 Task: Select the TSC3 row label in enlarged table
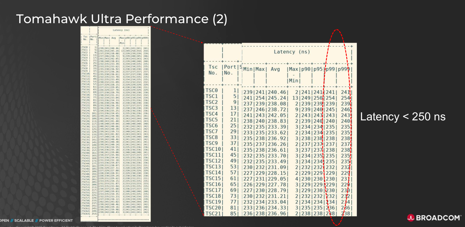click(212, 108)
